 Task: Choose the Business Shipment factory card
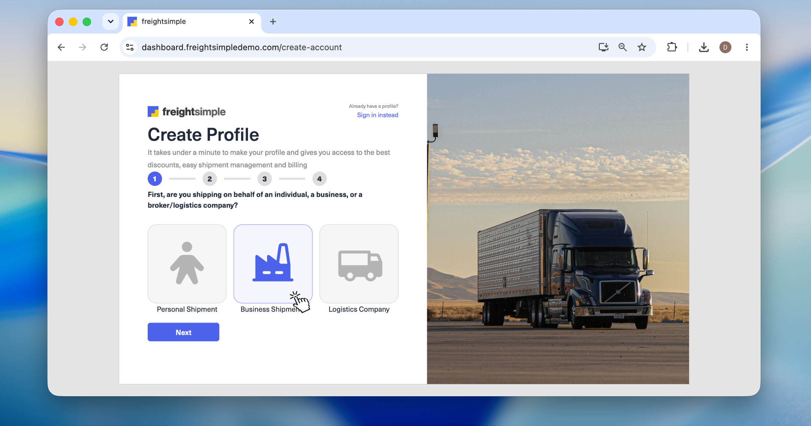273,264
